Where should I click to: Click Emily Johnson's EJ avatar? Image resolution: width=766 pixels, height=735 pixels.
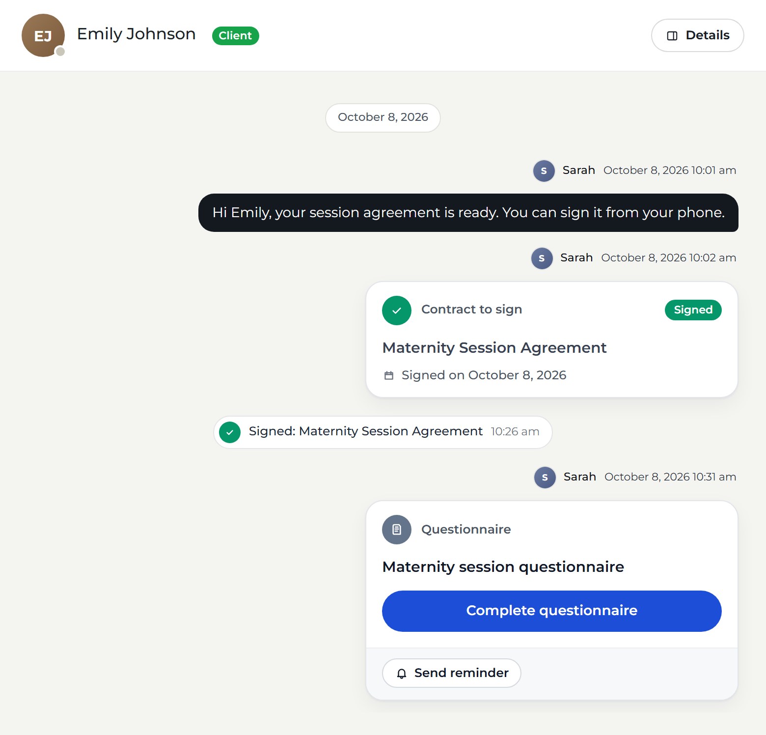point(43,35)
